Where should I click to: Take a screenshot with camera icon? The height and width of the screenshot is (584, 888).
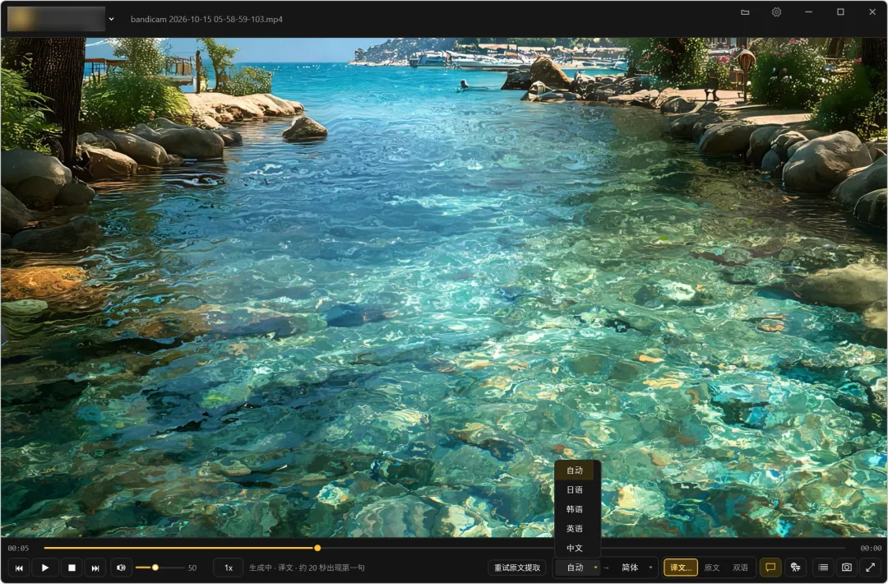click(x=847, y=567)
